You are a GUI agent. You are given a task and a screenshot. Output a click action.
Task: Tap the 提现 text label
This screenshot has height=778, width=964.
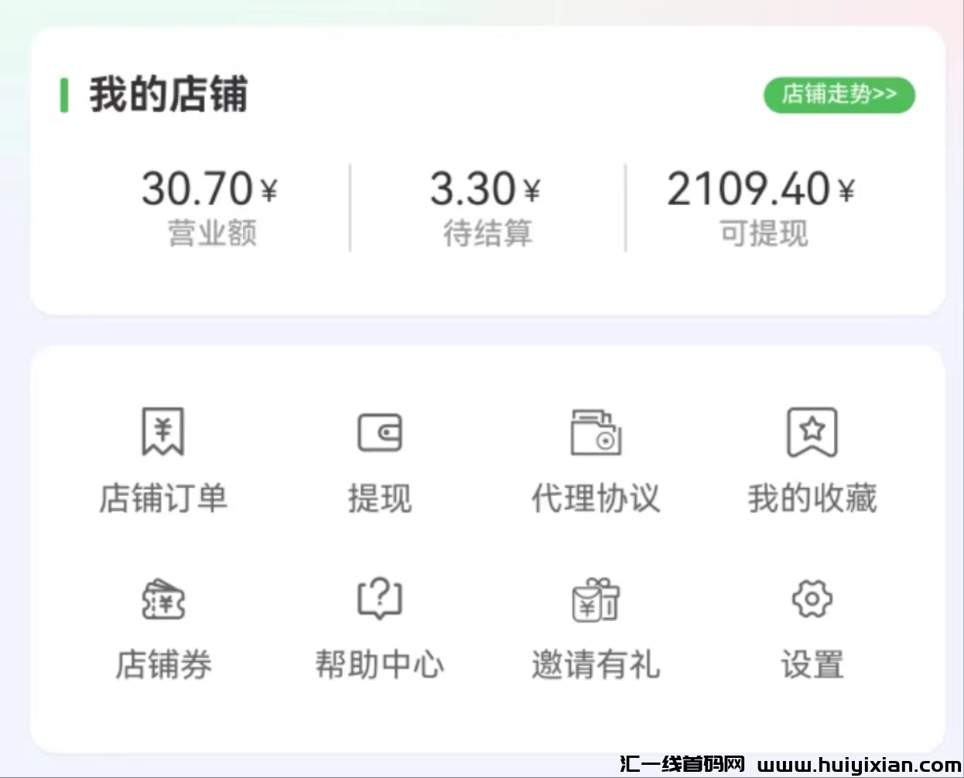[x=379, y=498]
